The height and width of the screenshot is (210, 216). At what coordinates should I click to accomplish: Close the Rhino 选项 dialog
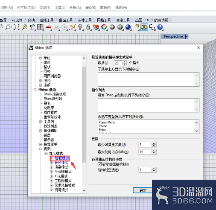click(198, 48)
